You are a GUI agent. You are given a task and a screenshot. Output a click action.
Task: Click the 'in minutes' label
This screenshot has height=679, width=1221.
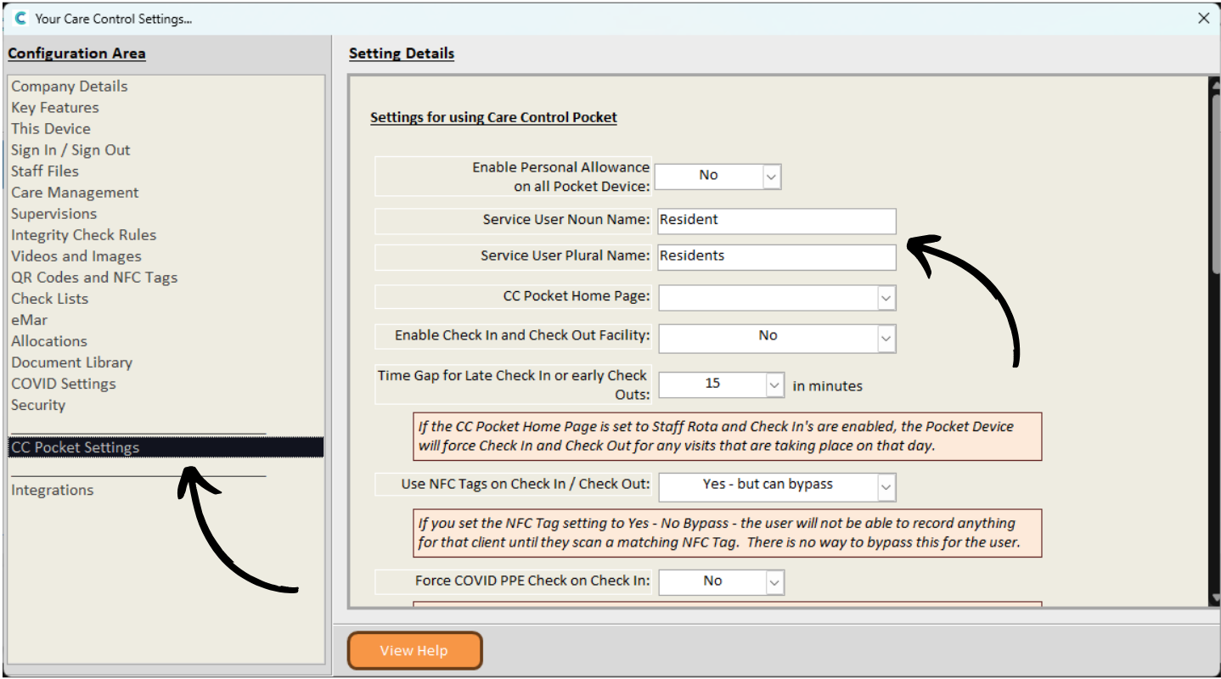click(x=827, y=386)
